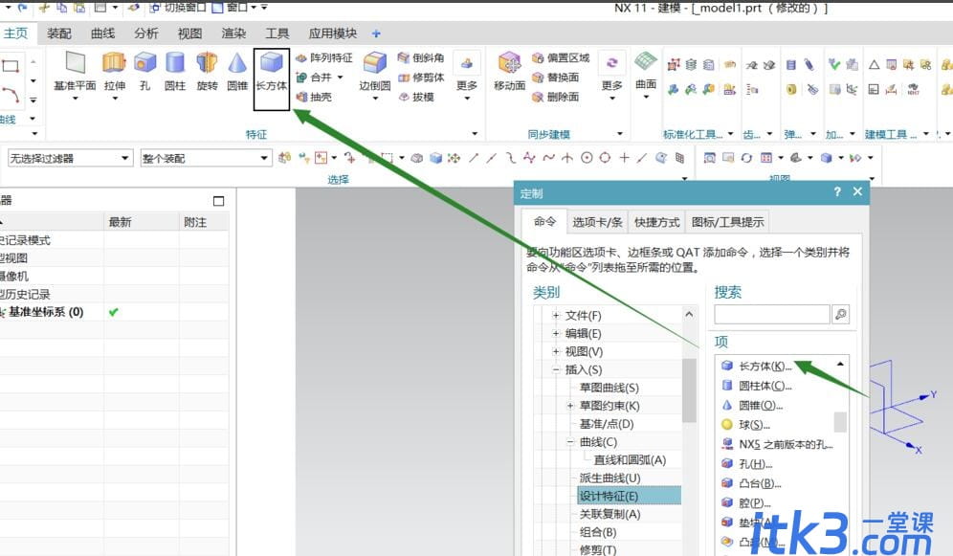Viewport: 953px width, 556px height.
Task: Select the 圆柱 cylinder tool
Action: pos(175,72)
